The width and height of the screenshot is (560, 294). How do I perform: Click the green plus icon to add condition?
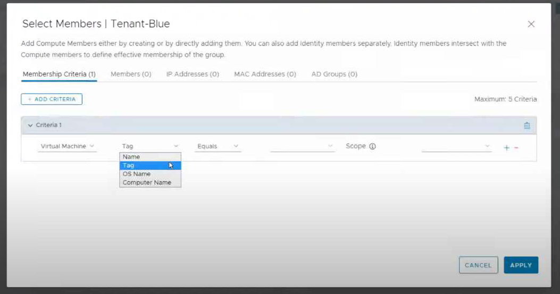[x=506, y=148]
